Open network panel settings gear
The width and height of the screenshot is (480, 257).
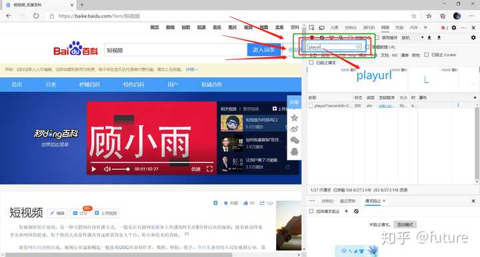pyautogui.click(x=473, y=37)
